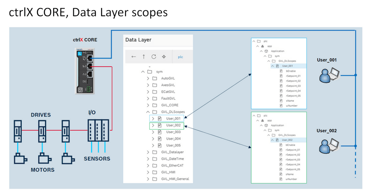Image resolution: width=386 pixels, height=194 pixels.
Task: Click the Data Layer panel title
Action: [138, 40]
